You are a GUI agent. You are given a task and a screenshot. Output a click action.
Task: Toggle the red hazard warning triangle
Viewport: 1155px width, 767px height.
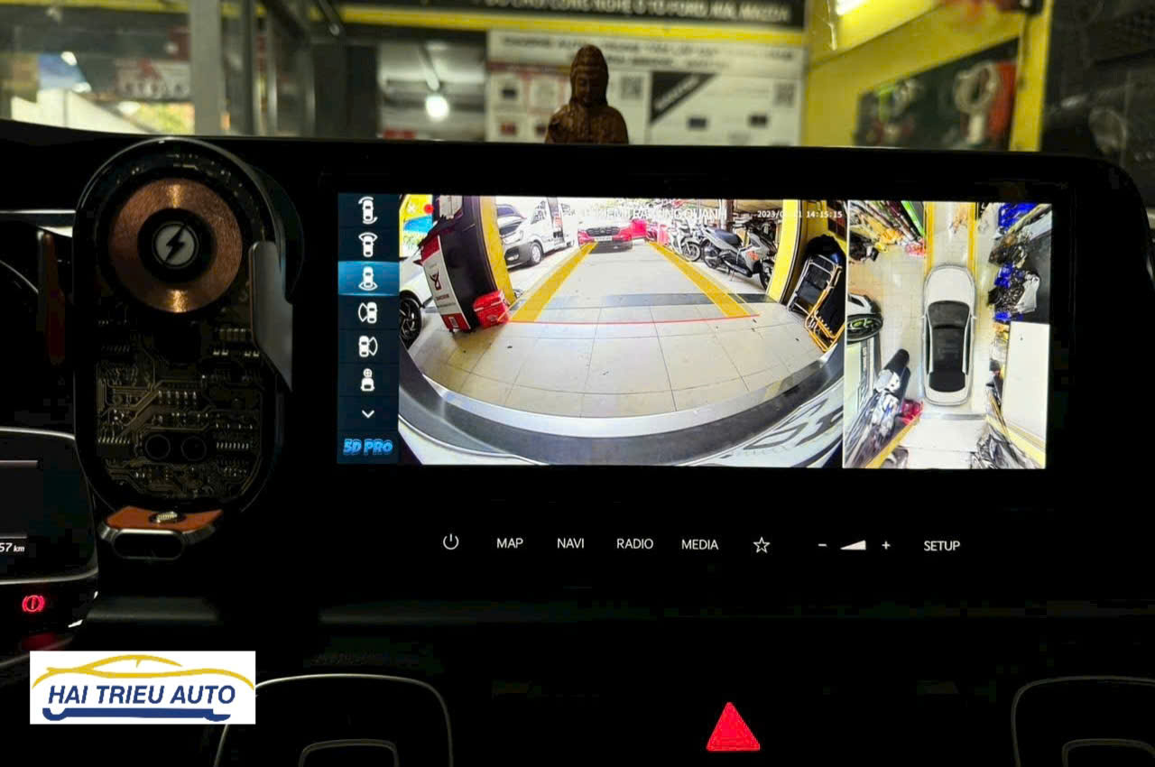click(x=732, y=729)
